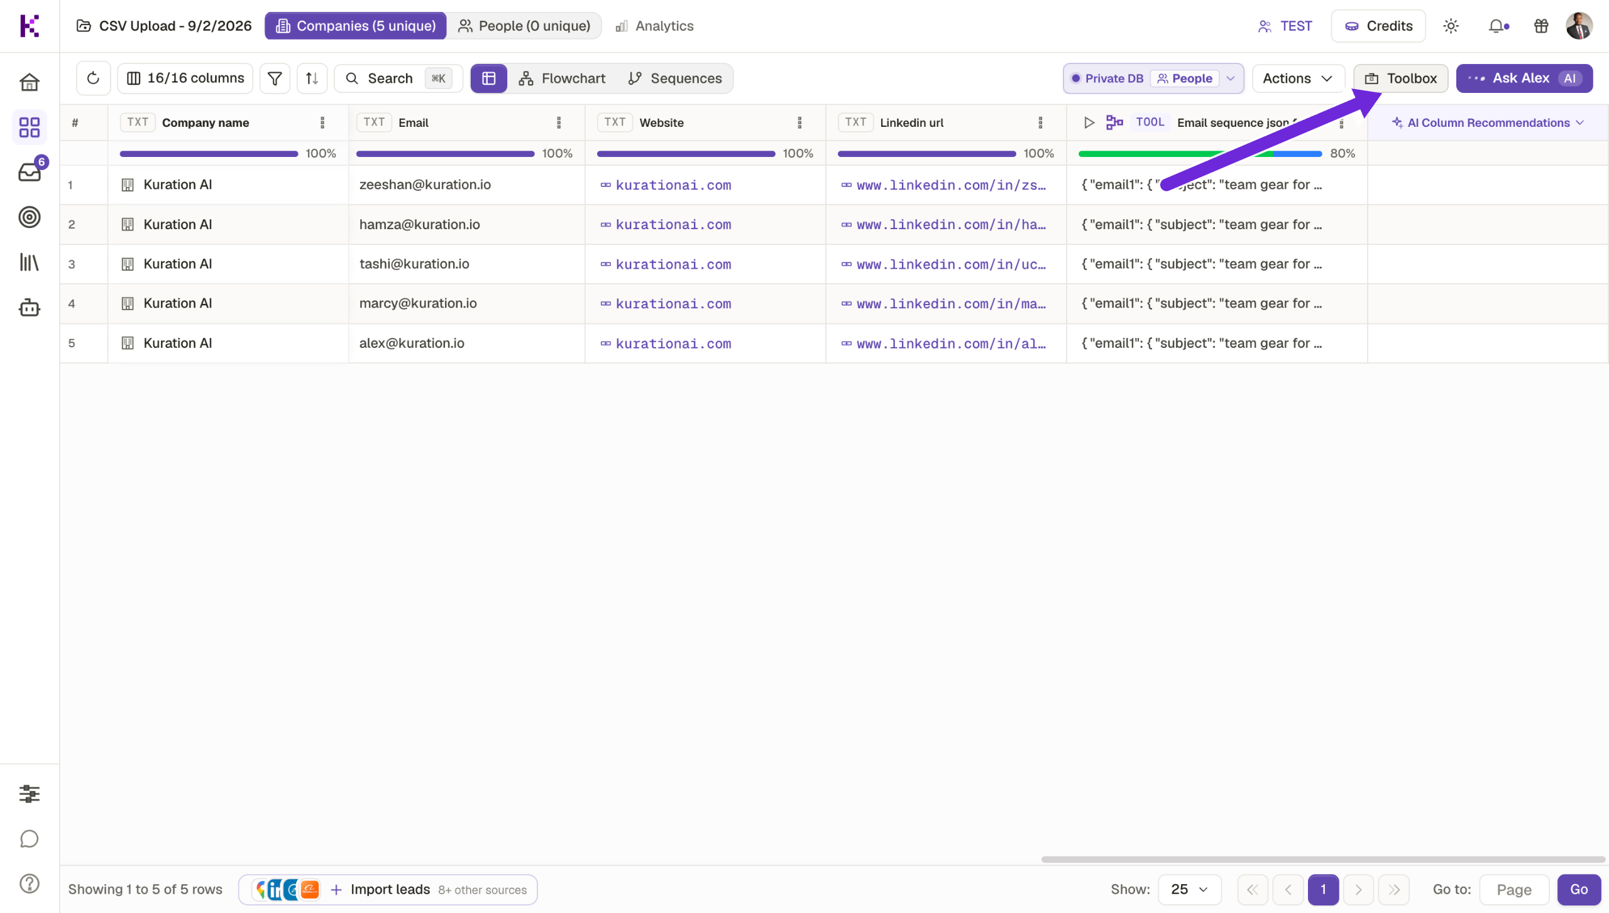Click the building icon in row 1
Viewport: 1609px width, 913px height.
click(128, 185)
